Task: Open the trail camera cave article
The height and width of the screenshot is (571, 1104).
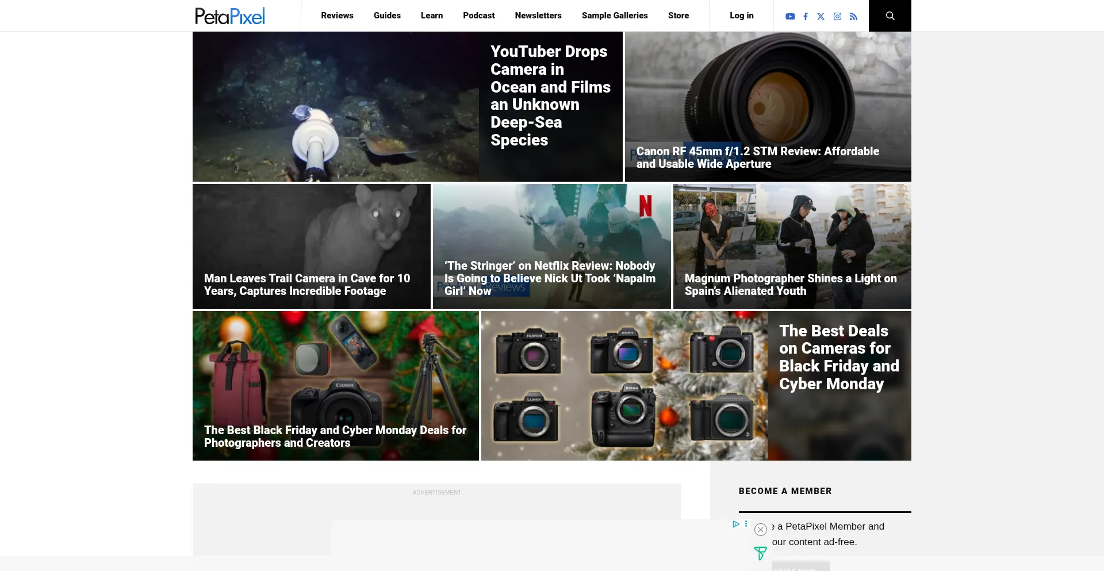Action: (307, 285)
